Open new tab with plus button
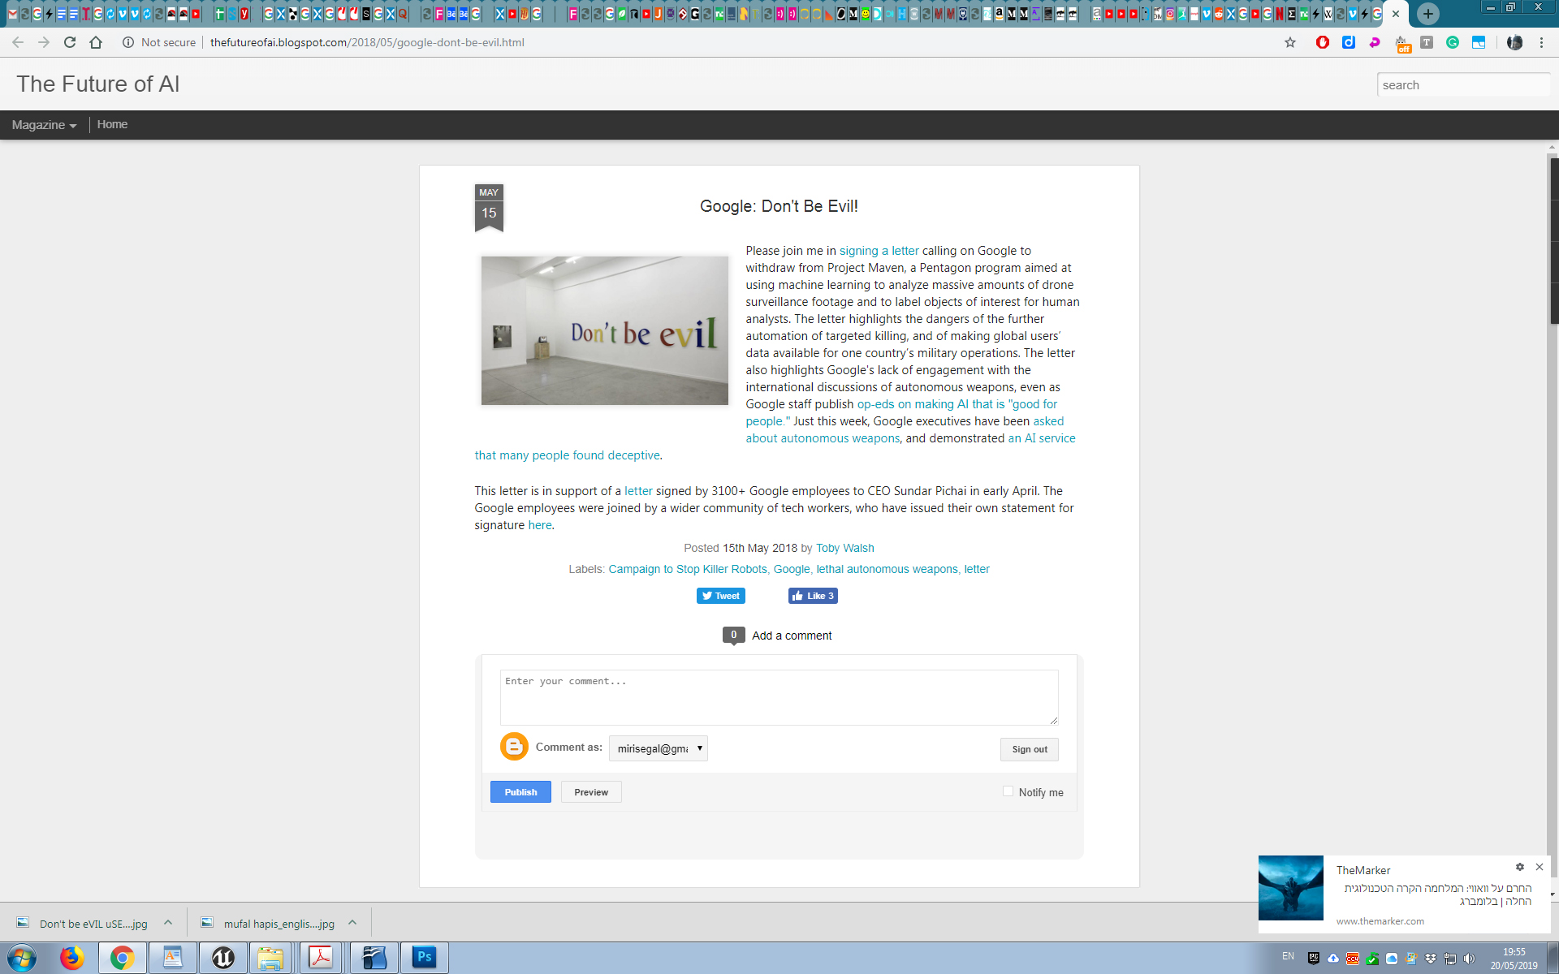The width and height of the screenshot is (1559, 974). click(1428, 14)
